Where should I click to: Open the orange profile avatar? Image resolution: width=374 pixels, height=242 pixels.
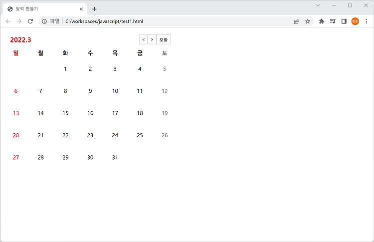click(x=355, y=21)
